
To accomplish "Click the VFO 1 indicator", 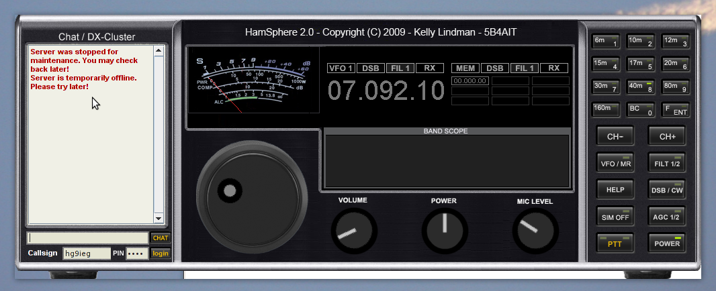I will coord(341,68).
